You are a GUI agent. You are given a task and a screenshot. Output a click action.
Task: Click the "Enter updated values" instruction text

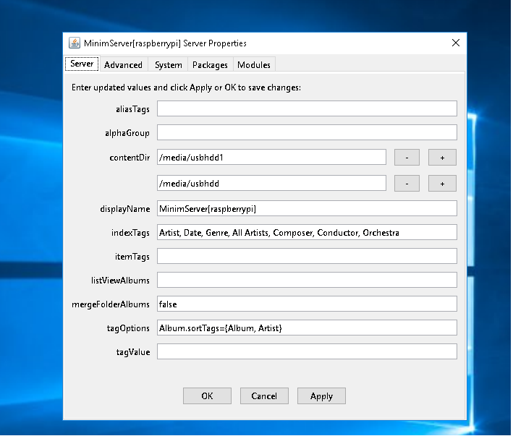(187, 88)
